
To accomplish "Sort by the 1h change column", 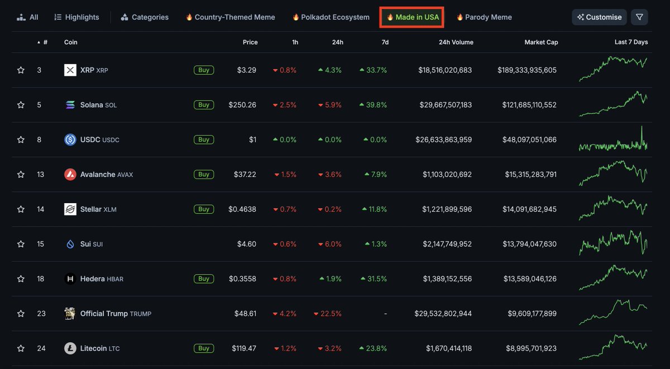I will pos(295,42).
